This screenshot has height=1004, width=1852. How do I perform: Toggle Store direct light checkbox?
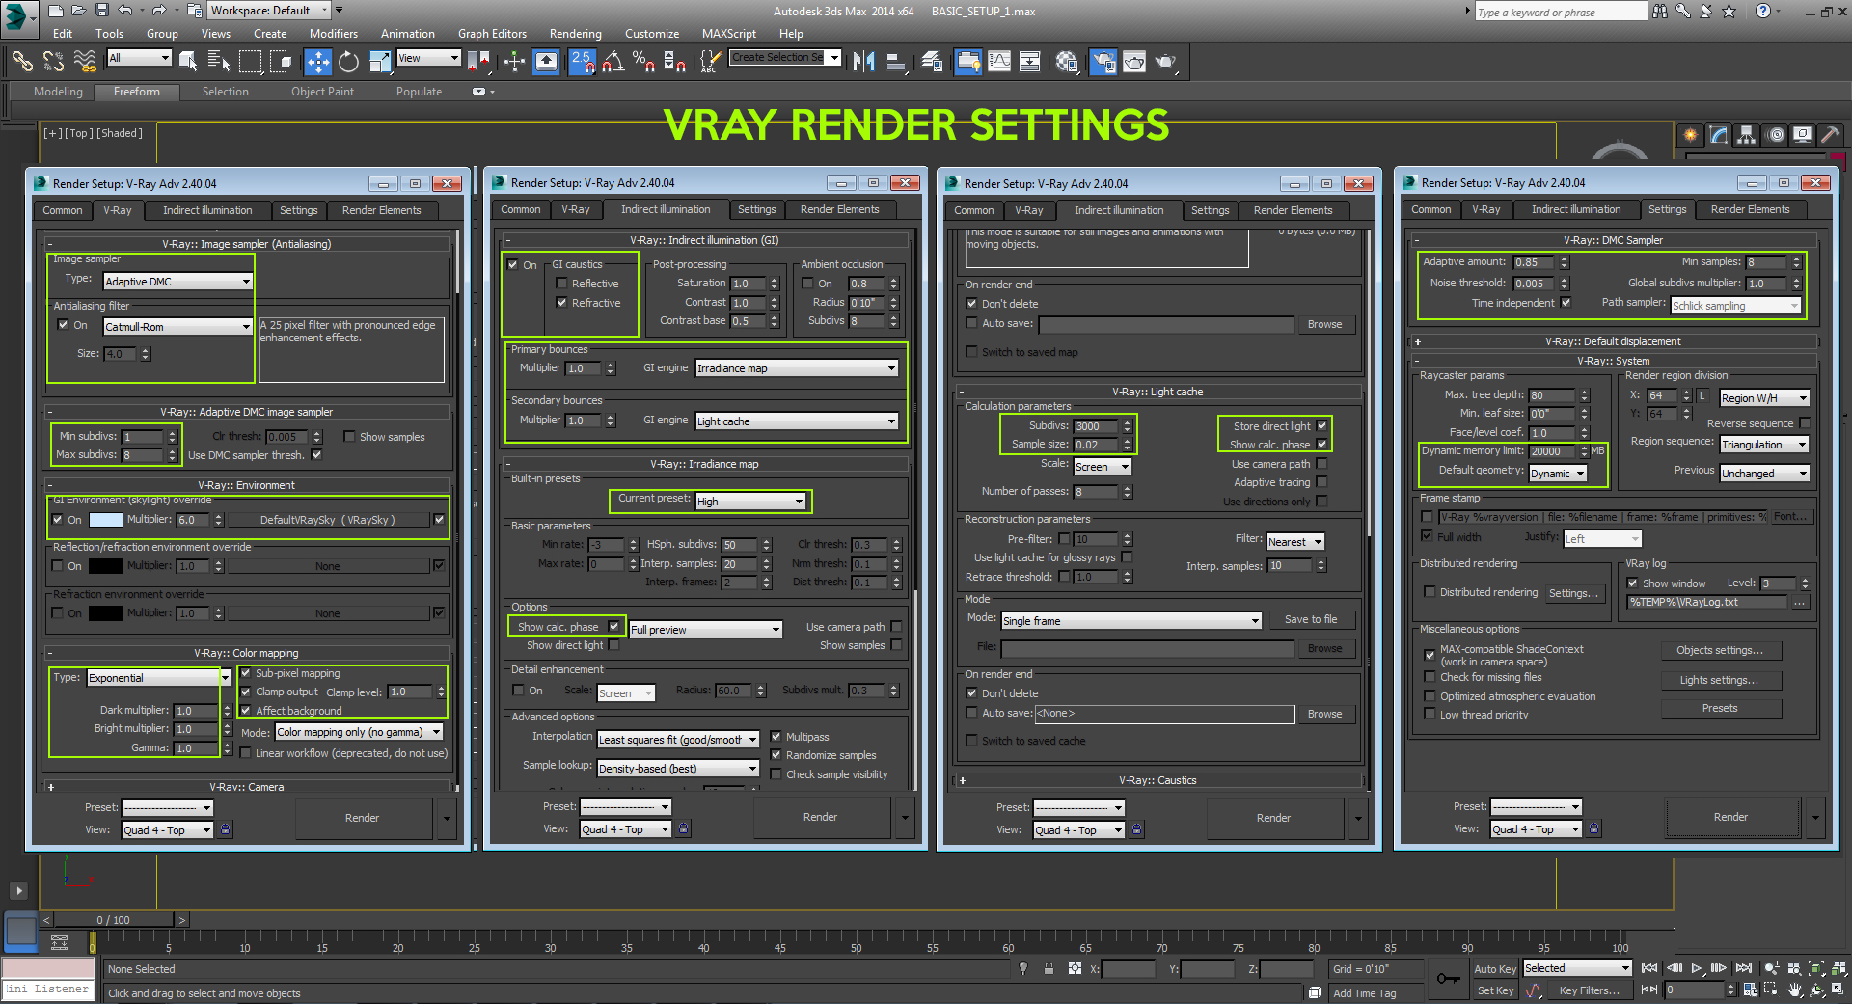point(1321,425)
